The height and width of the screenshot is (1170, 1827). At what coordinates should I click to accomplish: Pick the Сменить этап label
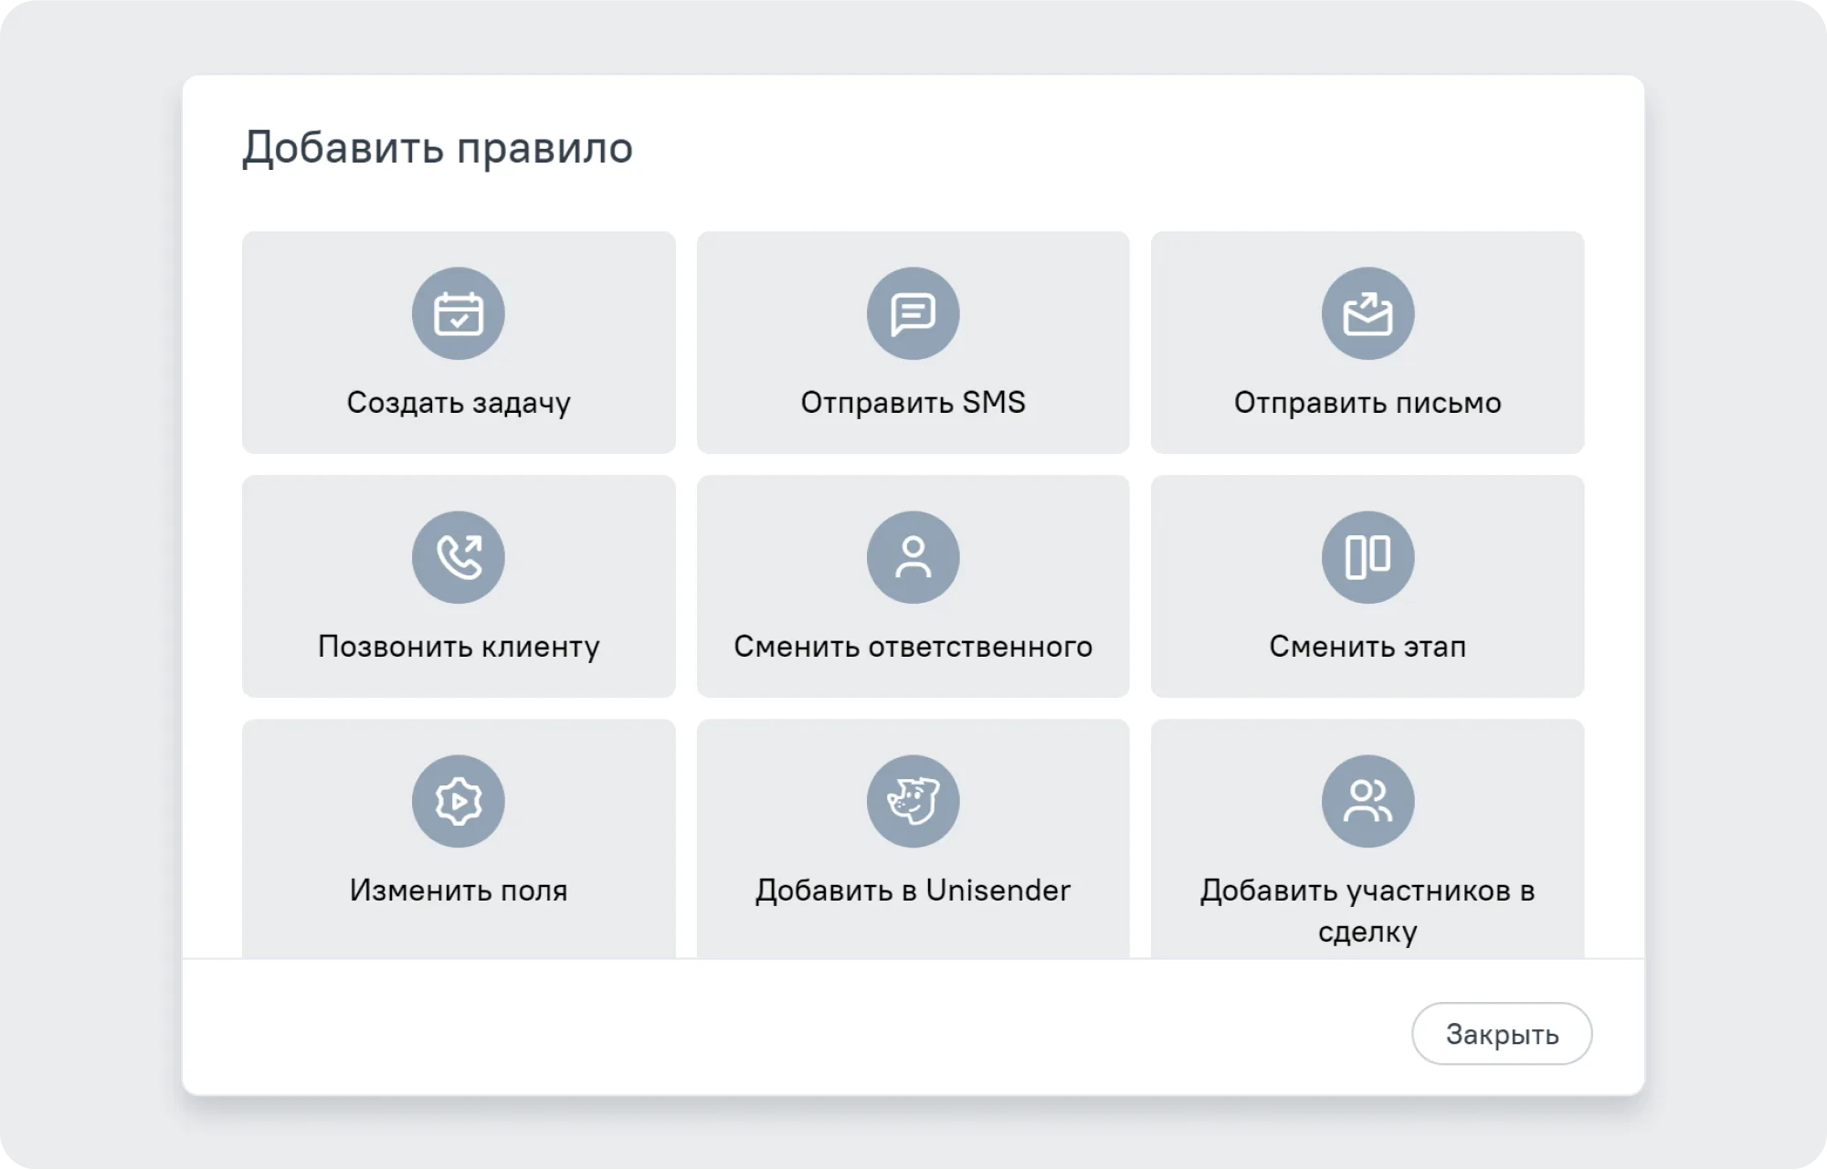[1368, 647]
